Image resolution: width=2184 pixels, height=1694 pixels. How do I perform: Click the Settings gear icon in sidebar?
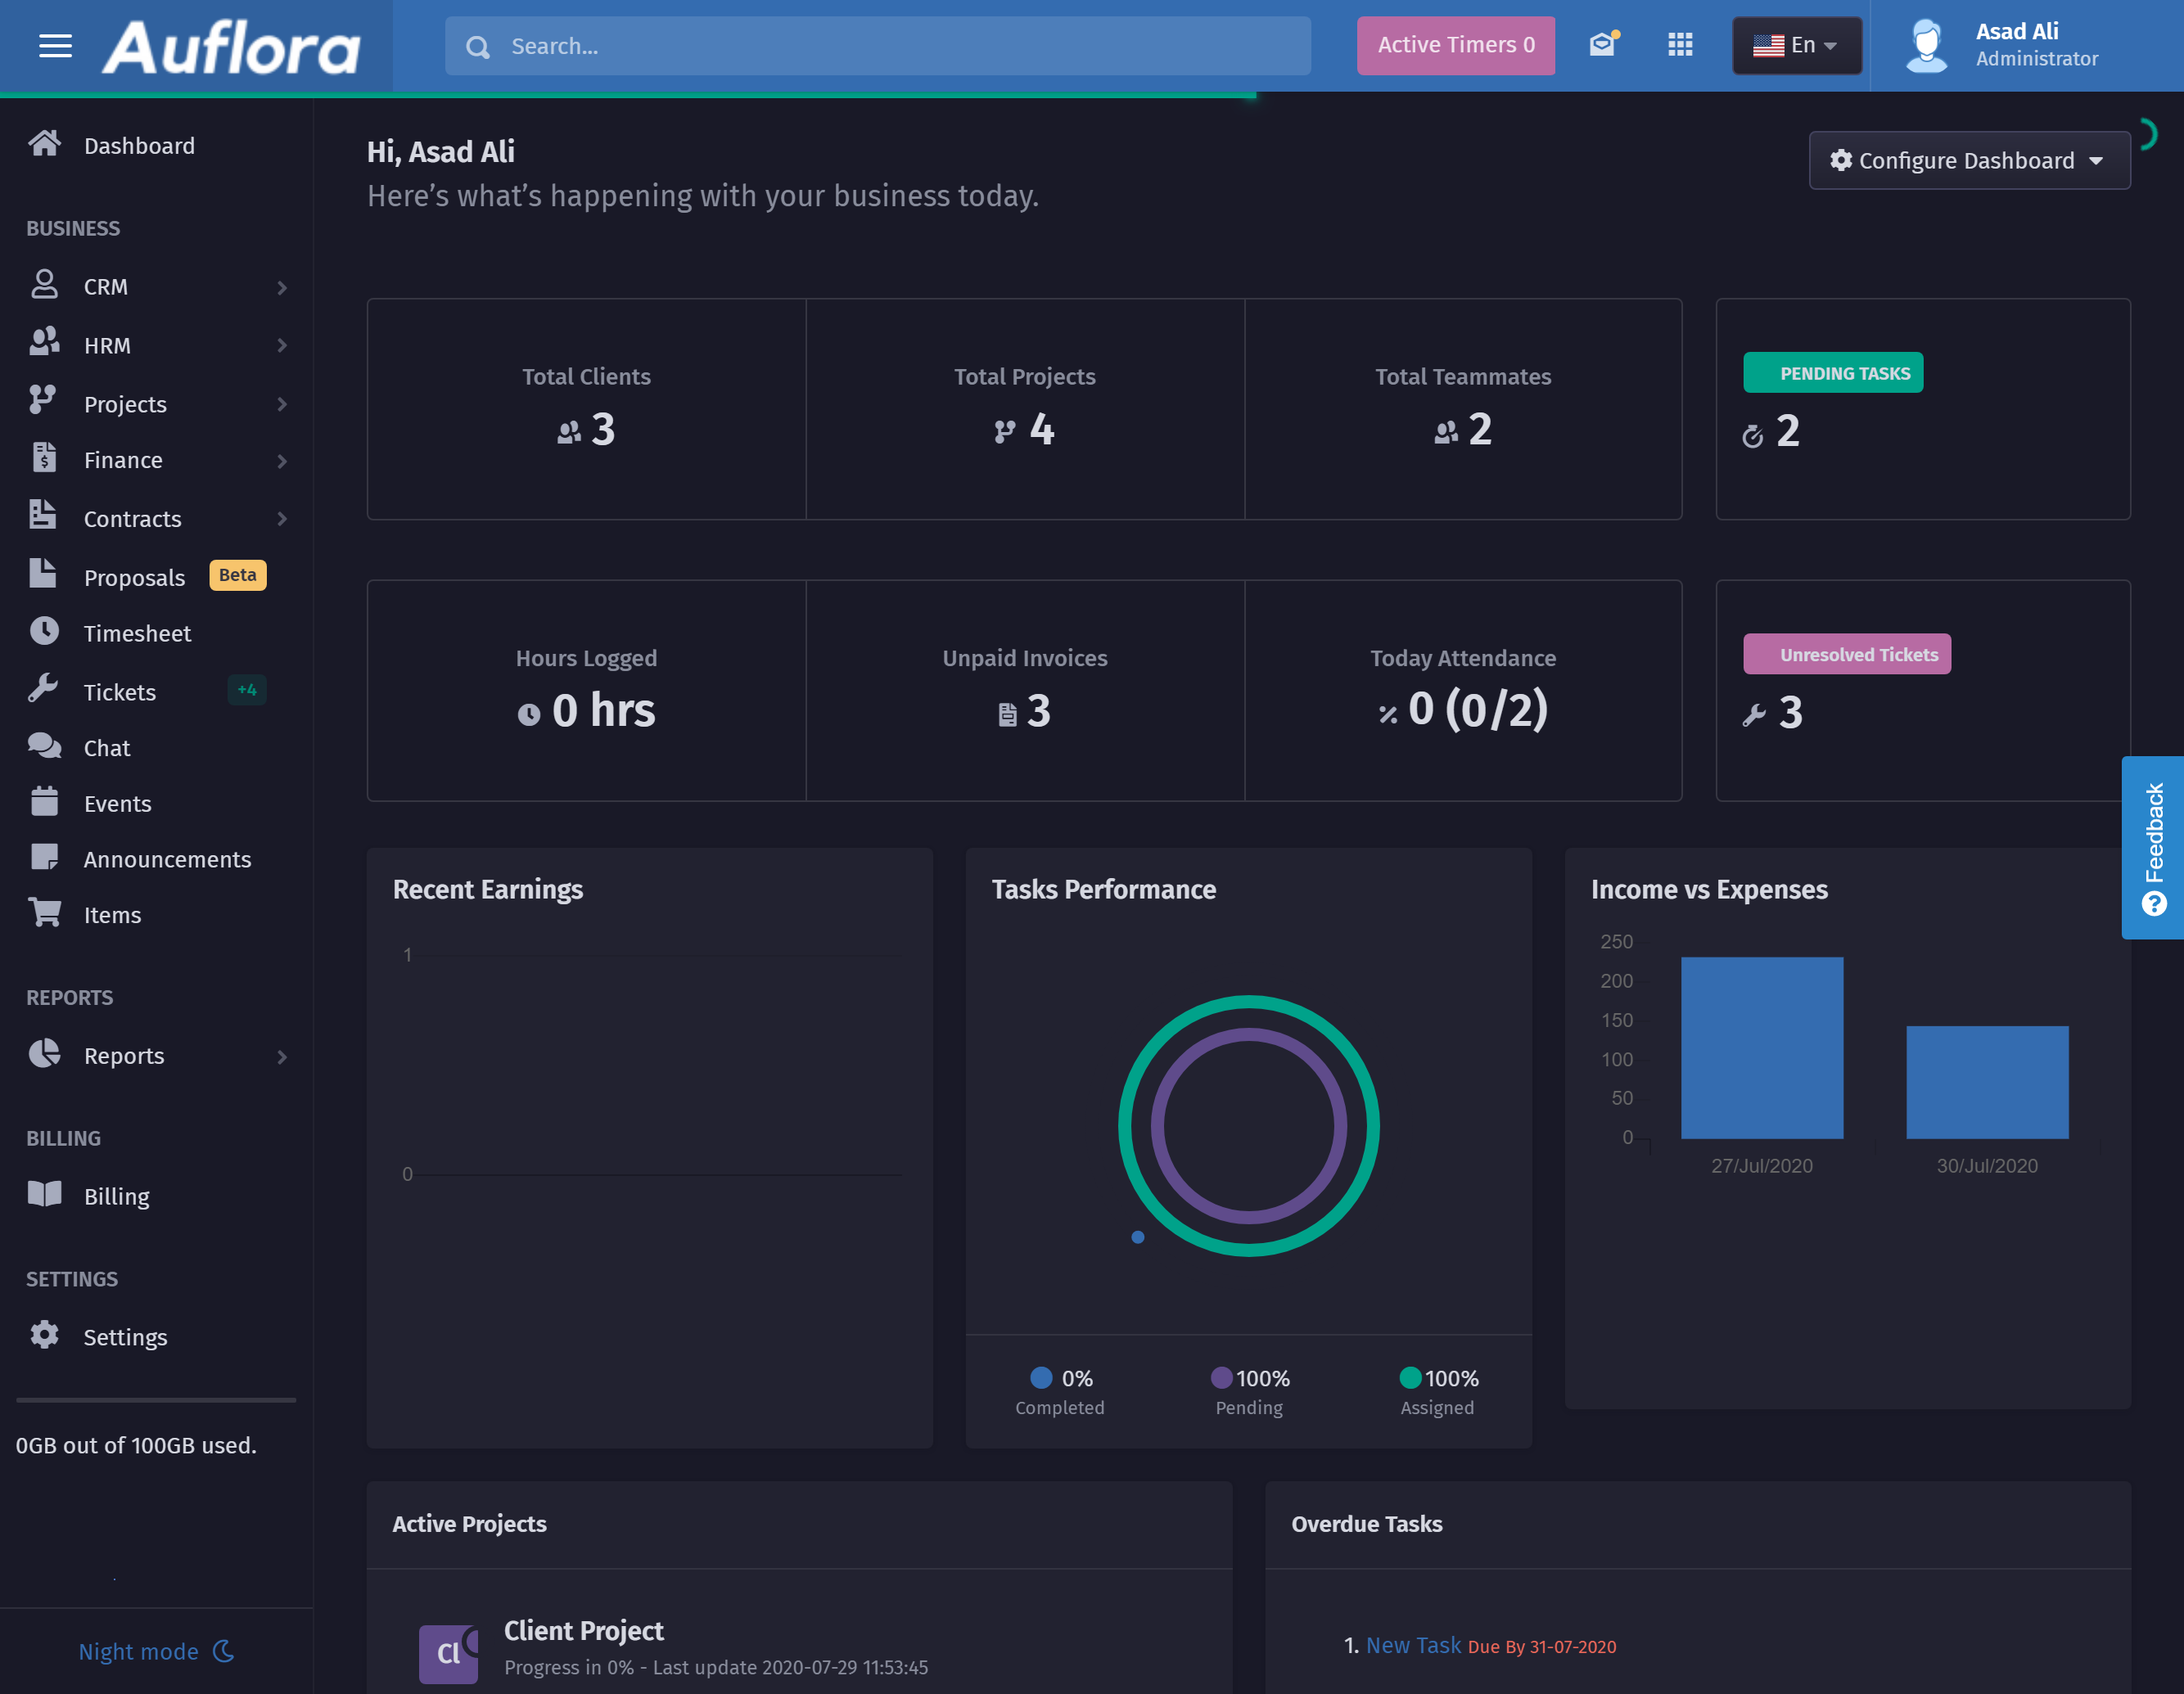(44, 1335)
